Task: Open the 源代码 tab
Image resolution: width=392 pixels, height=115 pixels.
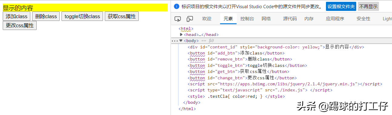Action: pyautogui.click(x=290, y=19)
